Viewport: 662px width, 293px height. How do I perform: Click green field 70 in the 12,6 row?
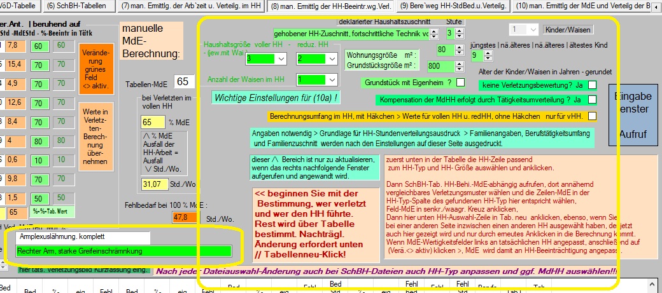coord(39,103)
